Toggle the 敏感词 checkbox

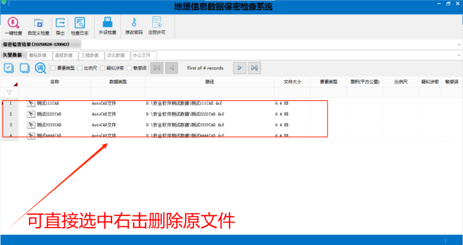tap(129, 68)
